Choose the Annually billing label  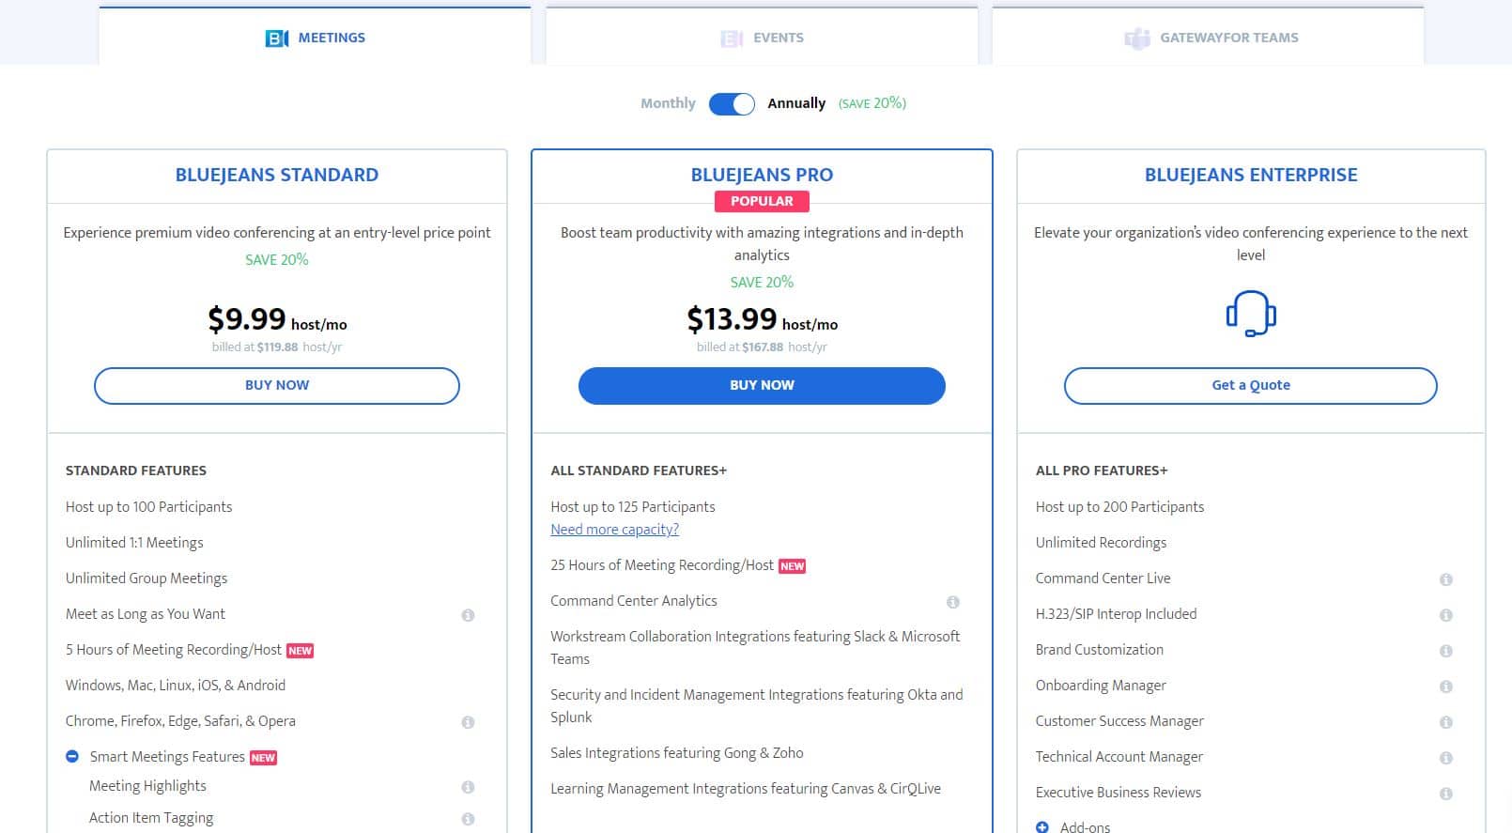796,103
